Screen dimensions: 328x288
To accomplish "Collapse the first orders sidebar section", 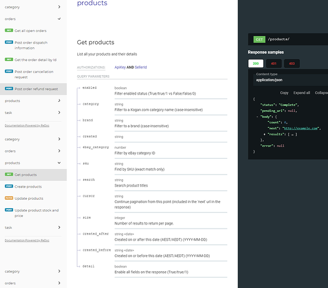I will [x=59, y=19].
